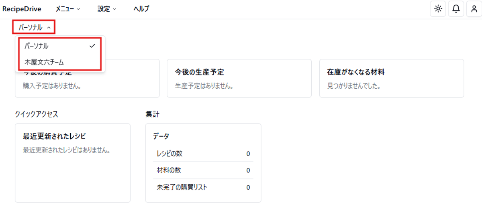Toggle the light/dark theme sun icon
The height and width of the screenshot is (205, 482).
point(438,9)
